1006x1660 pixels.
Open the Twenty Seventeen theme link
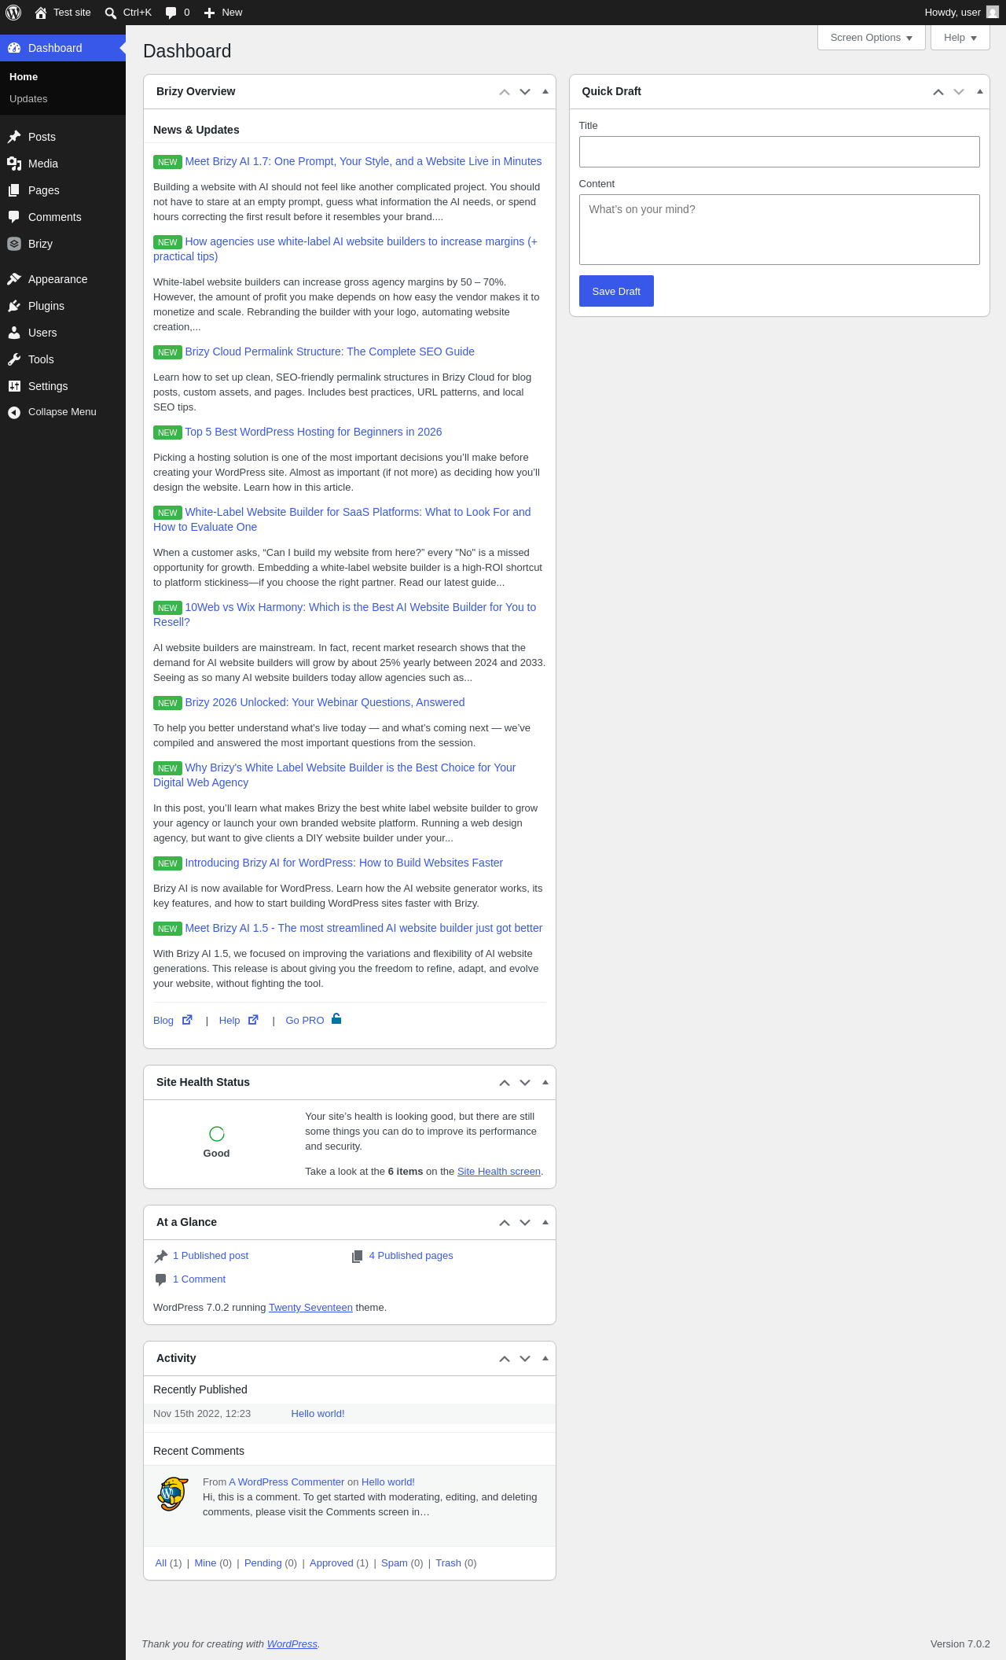[310, 1308]
